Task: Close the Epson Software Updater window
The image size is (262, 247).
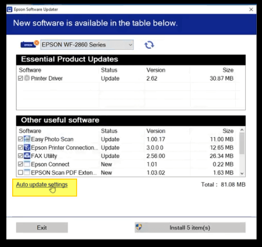Action: 251,9
